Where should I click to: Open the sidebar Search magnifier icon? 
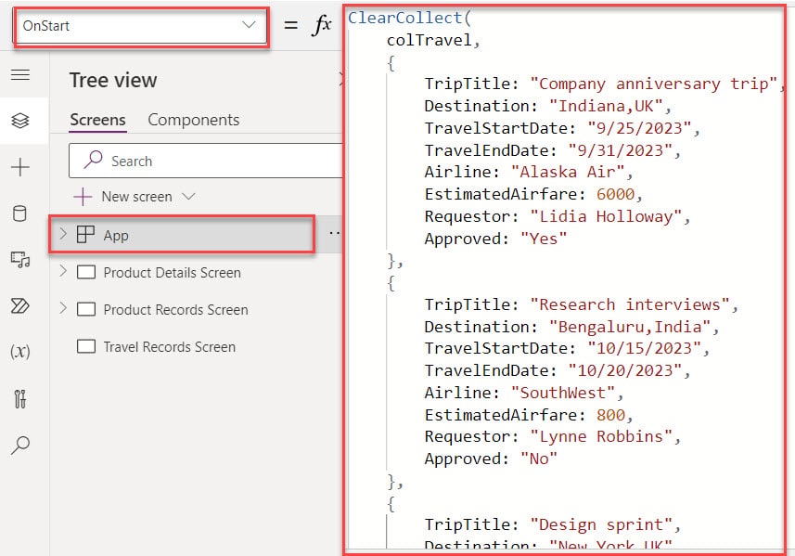pyautogui.click(x=20, y=445)
